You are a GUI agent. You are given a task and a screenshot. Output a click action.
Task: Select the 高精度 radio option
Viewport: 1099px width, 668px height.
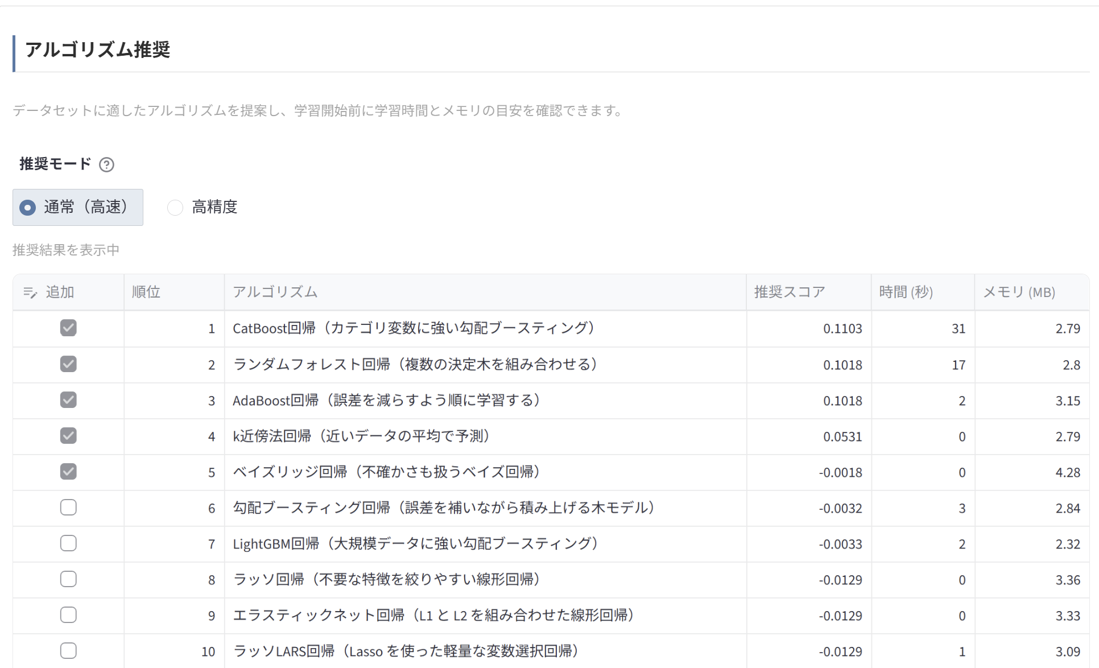coord(203,207)
